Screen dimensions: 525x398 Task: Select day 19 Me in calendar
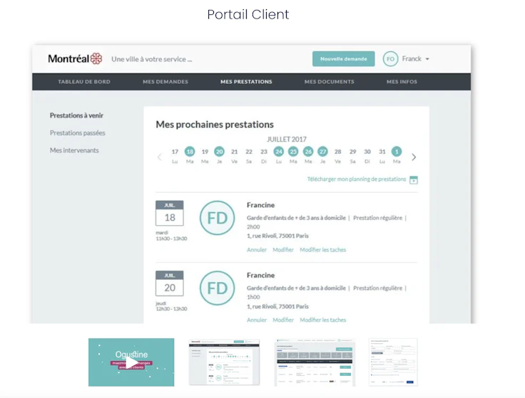[205, 156]
